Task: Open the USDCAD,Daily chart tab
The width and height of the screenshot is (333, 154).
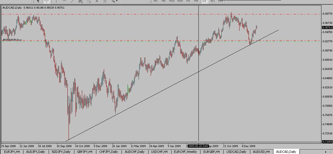Action: [x=236, y=152]
